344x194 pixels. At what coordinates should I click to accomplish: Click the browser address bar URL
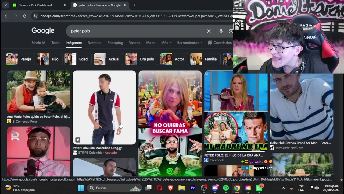point(136,16)
